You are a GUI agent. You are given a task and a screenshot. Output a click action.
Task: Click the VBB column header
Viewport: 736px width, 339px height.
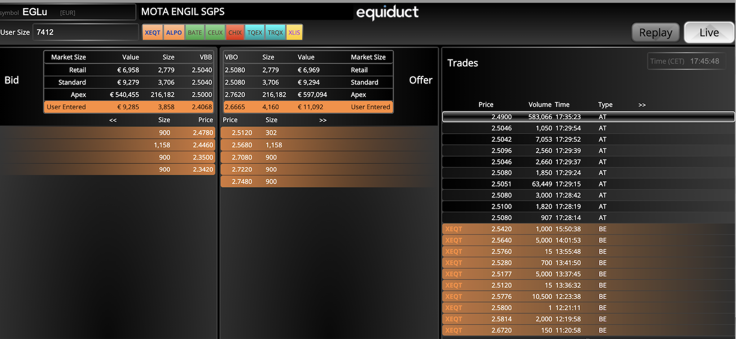pyautogui.click(x=206, y=57)
